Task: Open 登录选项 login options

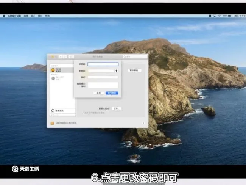Action: pyautogui.click(x=62, y=111)
